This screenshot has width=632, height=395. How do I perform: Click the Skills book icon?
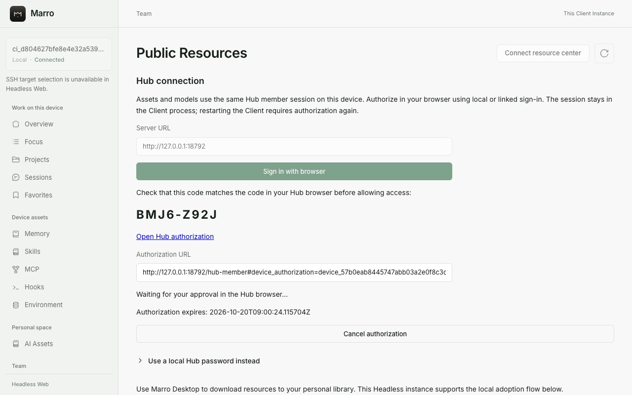pos(16,251)
